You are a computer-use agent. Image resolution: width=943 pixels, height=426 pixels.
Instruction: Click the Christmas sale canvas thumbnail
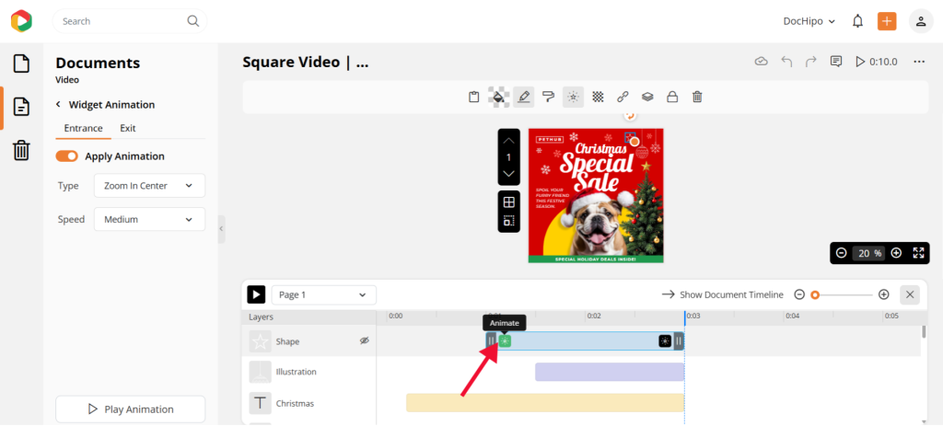pyautogui.click(x=596, y=195)
